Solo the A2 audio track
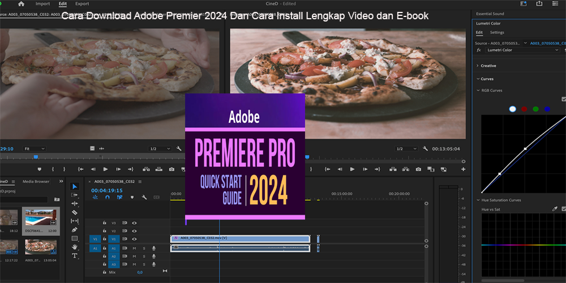This screenshot has height=283, width=566. click(x=144, y=256)
